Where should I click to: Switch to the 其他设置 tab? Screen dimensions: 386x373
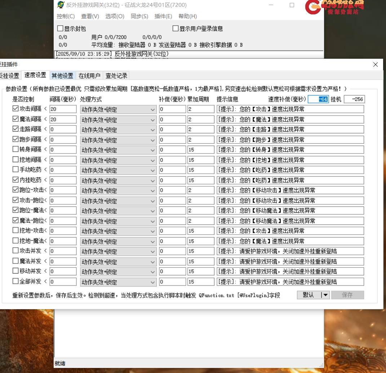pyautogui.click(x=62, y=76)
